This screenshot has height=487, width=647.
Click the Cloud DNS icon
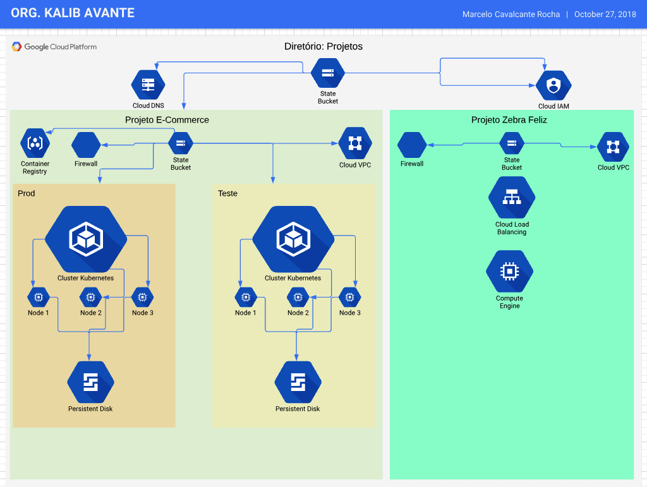(148, 85)
